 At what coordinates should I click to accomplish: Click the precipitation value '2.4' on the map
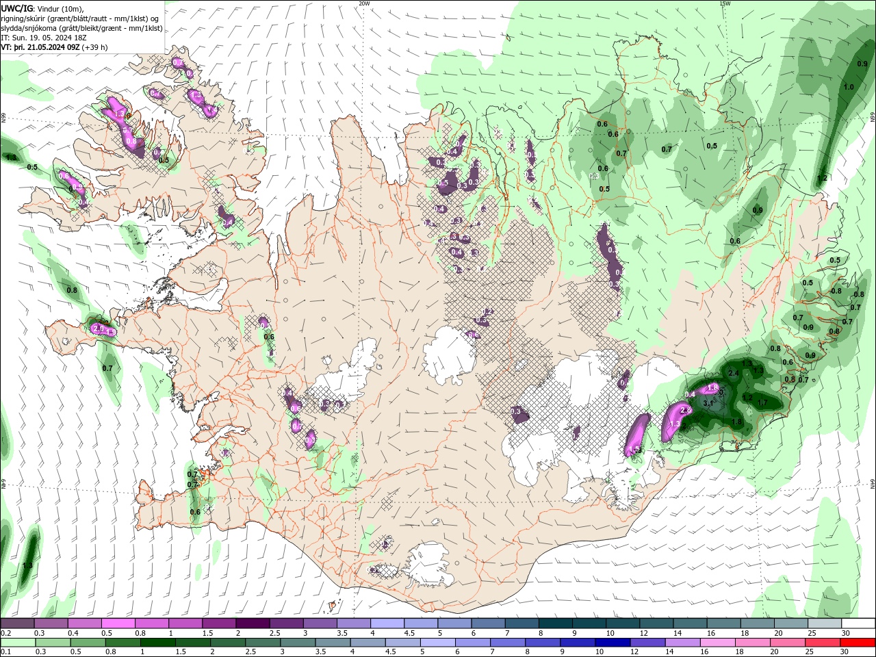coord(734,373)
